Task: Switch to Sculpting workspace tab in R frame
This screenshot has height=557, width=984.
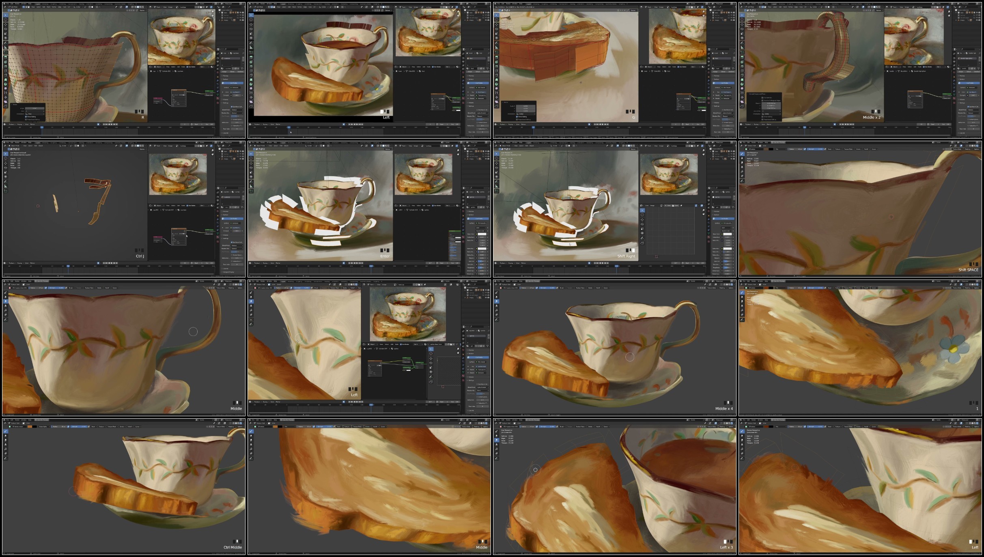Action: (54, 4)
